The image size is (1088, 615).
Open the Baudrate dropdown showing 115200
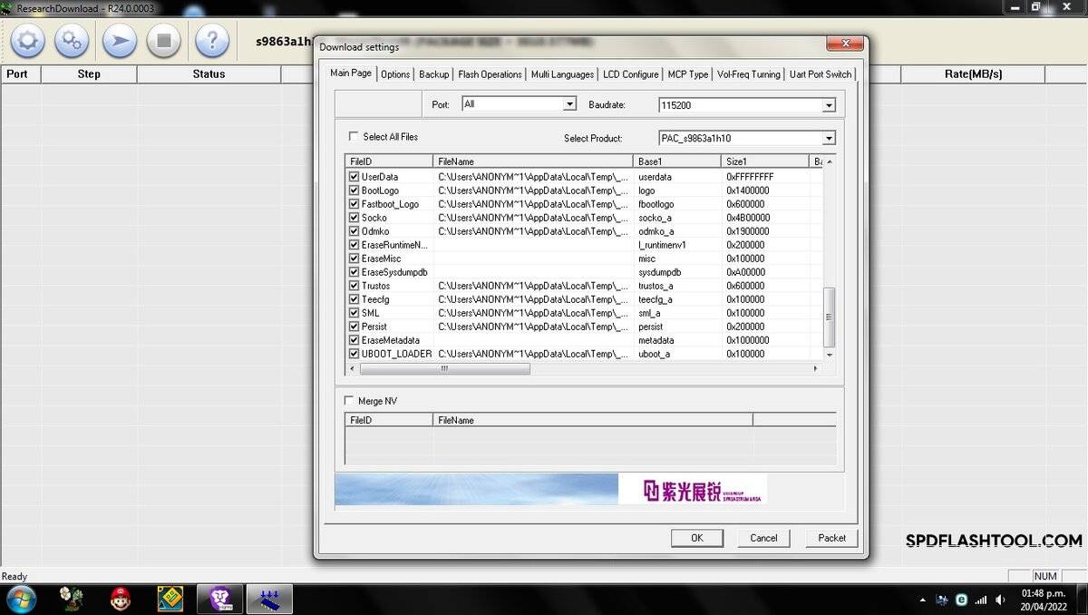click(x=747, y=105)
